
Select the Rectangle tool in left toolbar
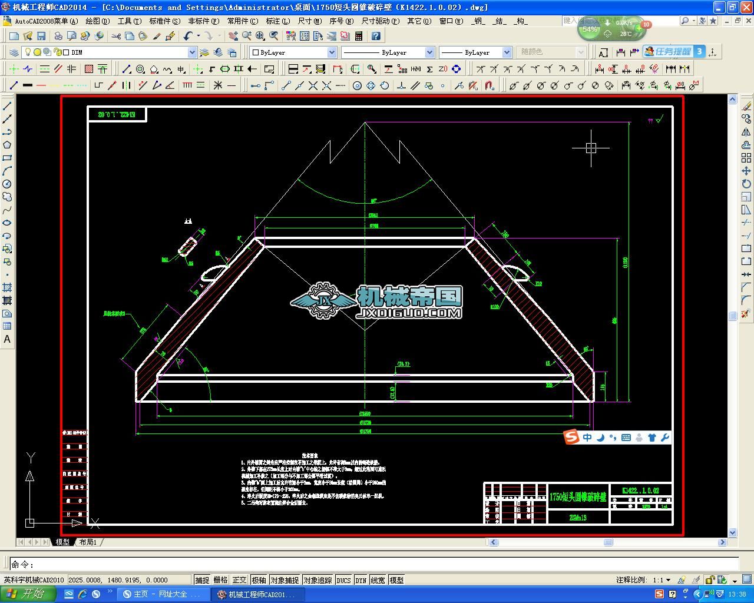pyautogui.click(x=7, y=158)
